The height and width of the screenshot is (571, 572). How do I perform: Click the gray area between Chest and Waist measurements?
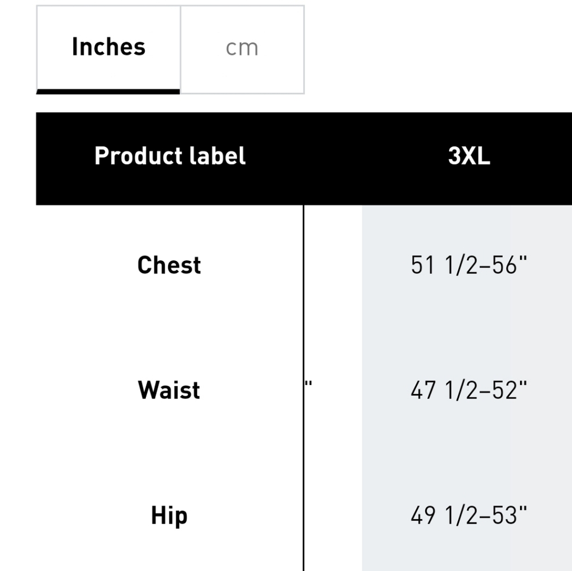467,328
